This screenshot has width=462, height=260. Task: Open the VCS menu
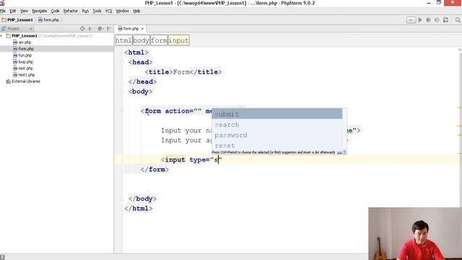point(108,11)
